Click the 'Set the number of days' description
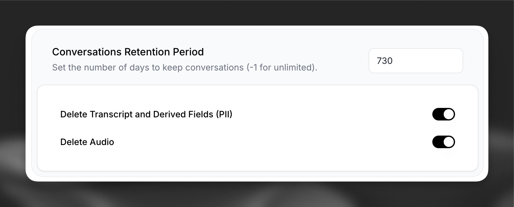Screen dimensions: 514x207 184,68
